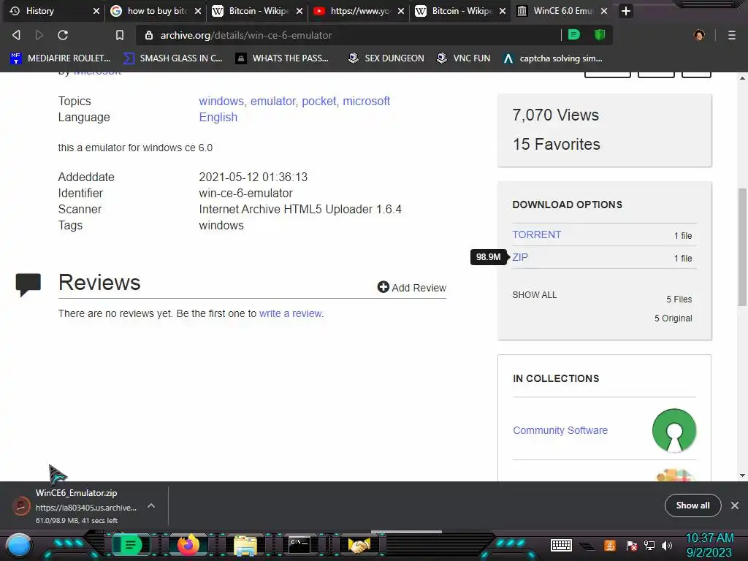The height and width of the screenshot is (561, 748).
Task: Open the 'windows' topic link
Action: click(221, 101)
